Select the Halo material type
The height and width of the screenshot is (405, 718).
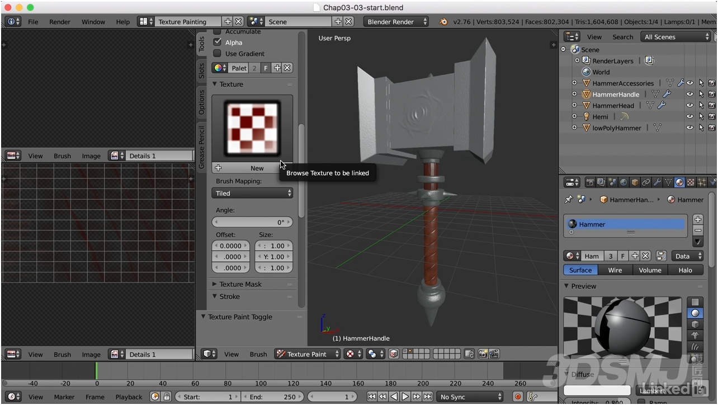[x=685, y=270]
